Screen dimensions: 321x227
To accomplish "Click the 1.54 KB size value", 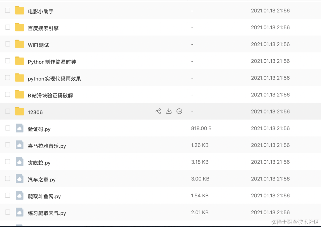I will 200,195.
